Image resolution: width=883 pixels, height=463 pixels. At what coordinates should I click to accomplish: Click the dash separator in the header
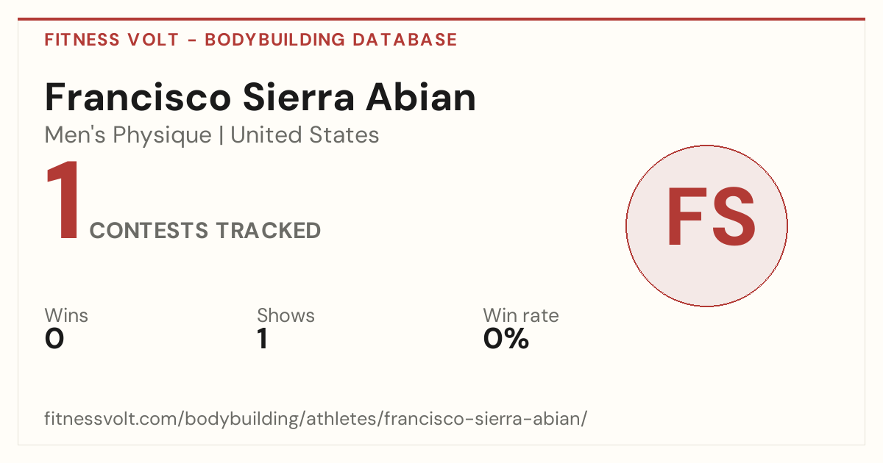(192, 40)
